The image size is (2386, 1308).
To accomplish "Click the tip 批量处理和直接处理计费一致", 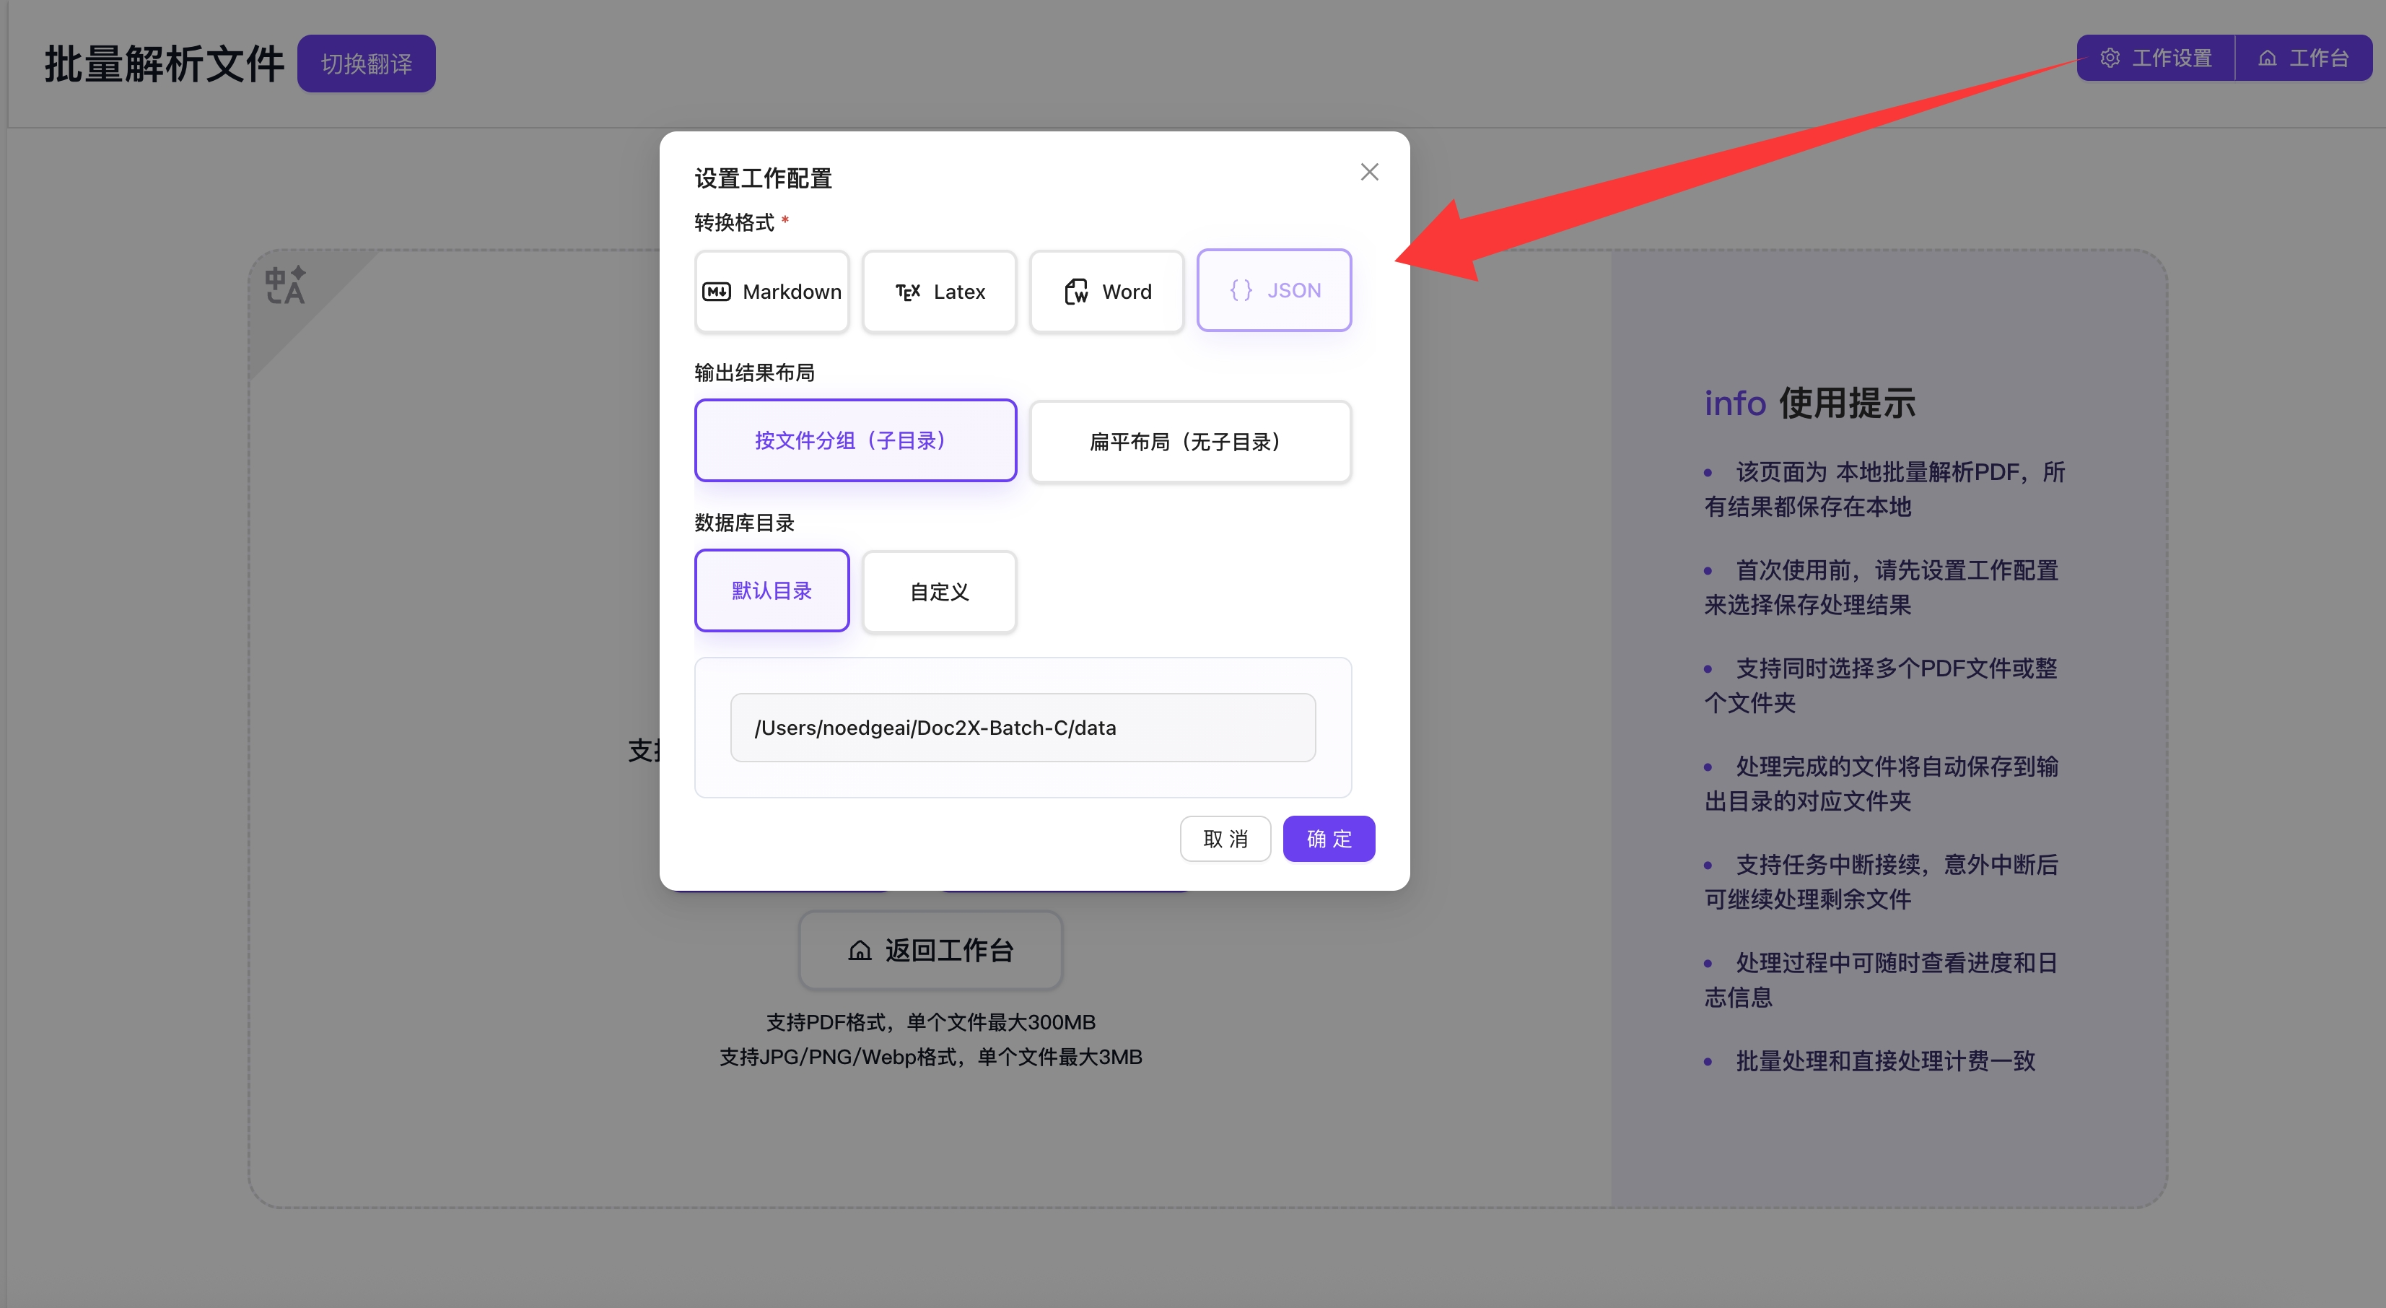I will pyautogui.click(x=1871, y=1060).
